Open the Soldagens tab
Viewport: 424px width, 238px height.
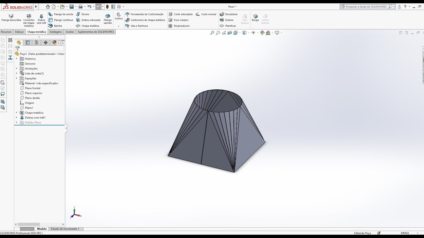coord(56,32)
